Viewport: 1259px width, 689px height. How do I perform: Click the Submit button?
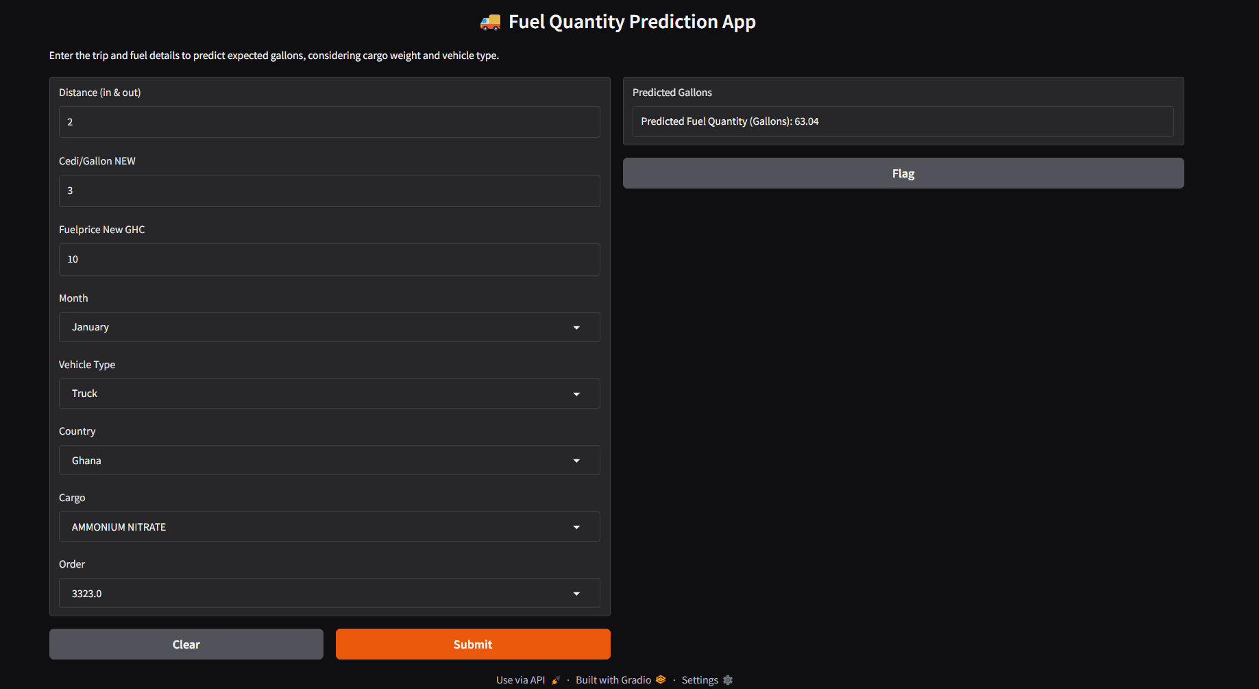pyautogui.click(x=473, y=644)
